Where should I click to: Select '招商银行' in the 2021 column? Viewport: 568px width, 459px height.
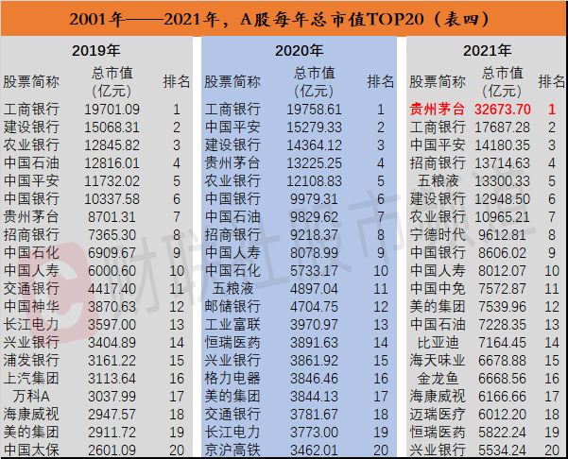click(x=438, y=162)
